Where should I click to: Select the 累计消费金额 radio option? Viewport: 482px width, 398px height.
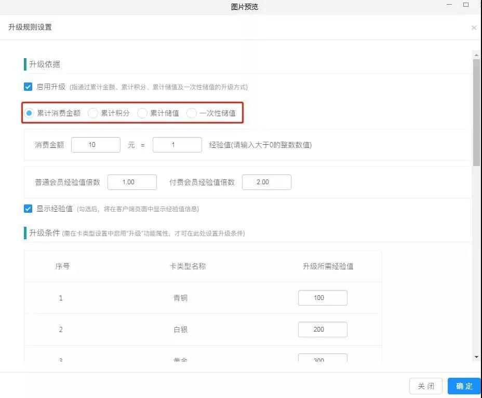tap(30, 113)
